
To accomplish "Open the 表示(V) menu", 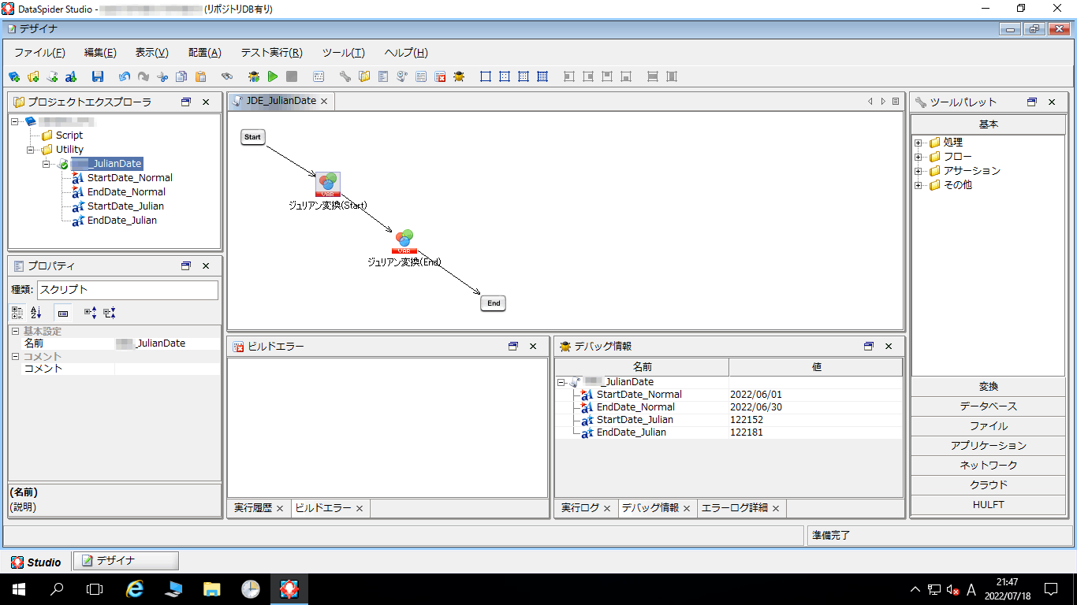I will pyautogui.click(x=152, y=53).
